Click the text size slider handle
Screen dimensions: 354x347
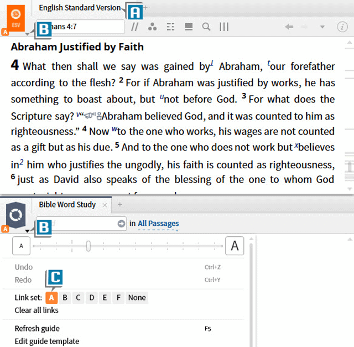[88, 246]
